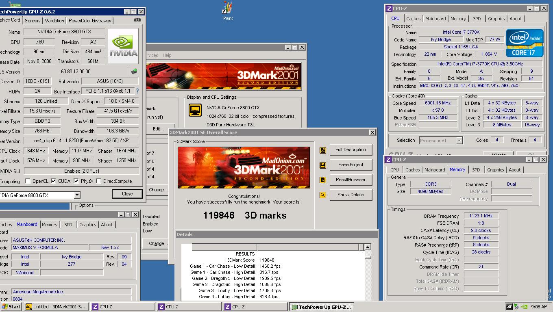553x312 pixels.
Task: Open the PowerColor Giveaway tab
Action: [90, 21]
